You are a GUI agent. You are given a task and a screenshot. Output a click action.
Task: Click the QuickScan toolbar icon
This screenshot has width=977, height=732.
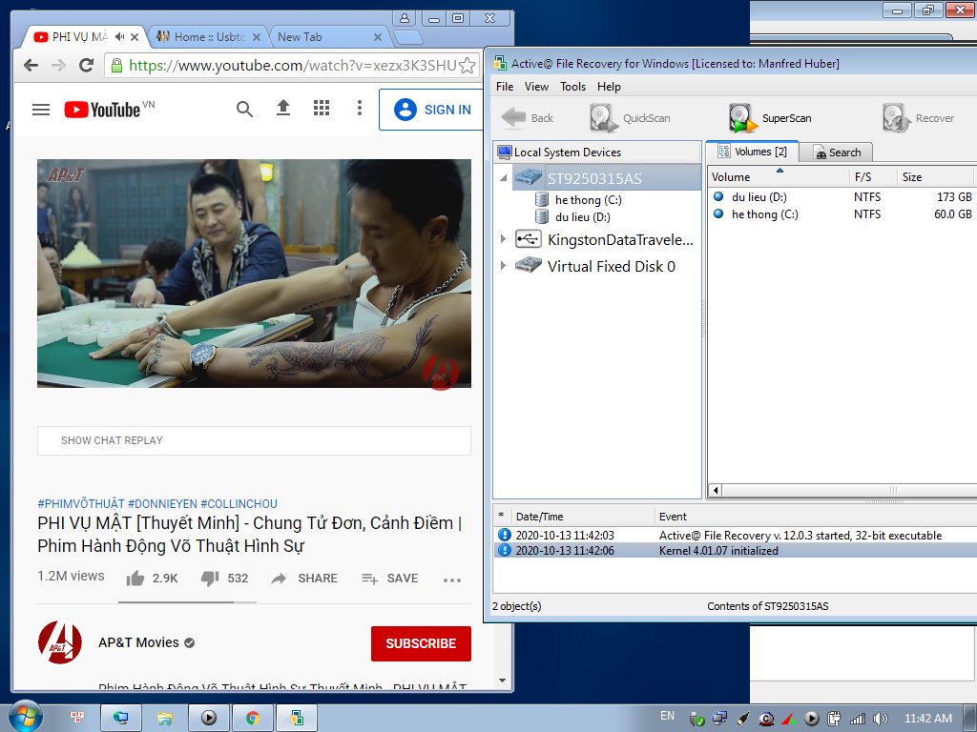[630, 118]
